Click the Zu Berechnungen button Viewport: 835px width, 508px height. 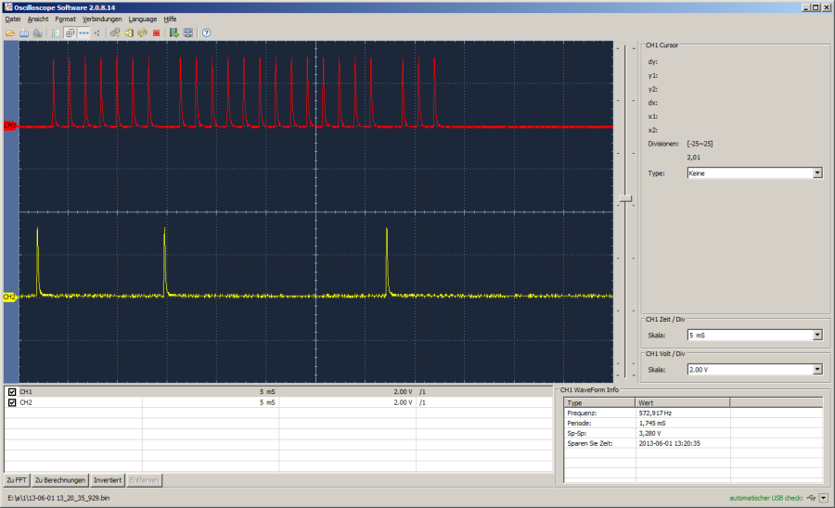60,480
